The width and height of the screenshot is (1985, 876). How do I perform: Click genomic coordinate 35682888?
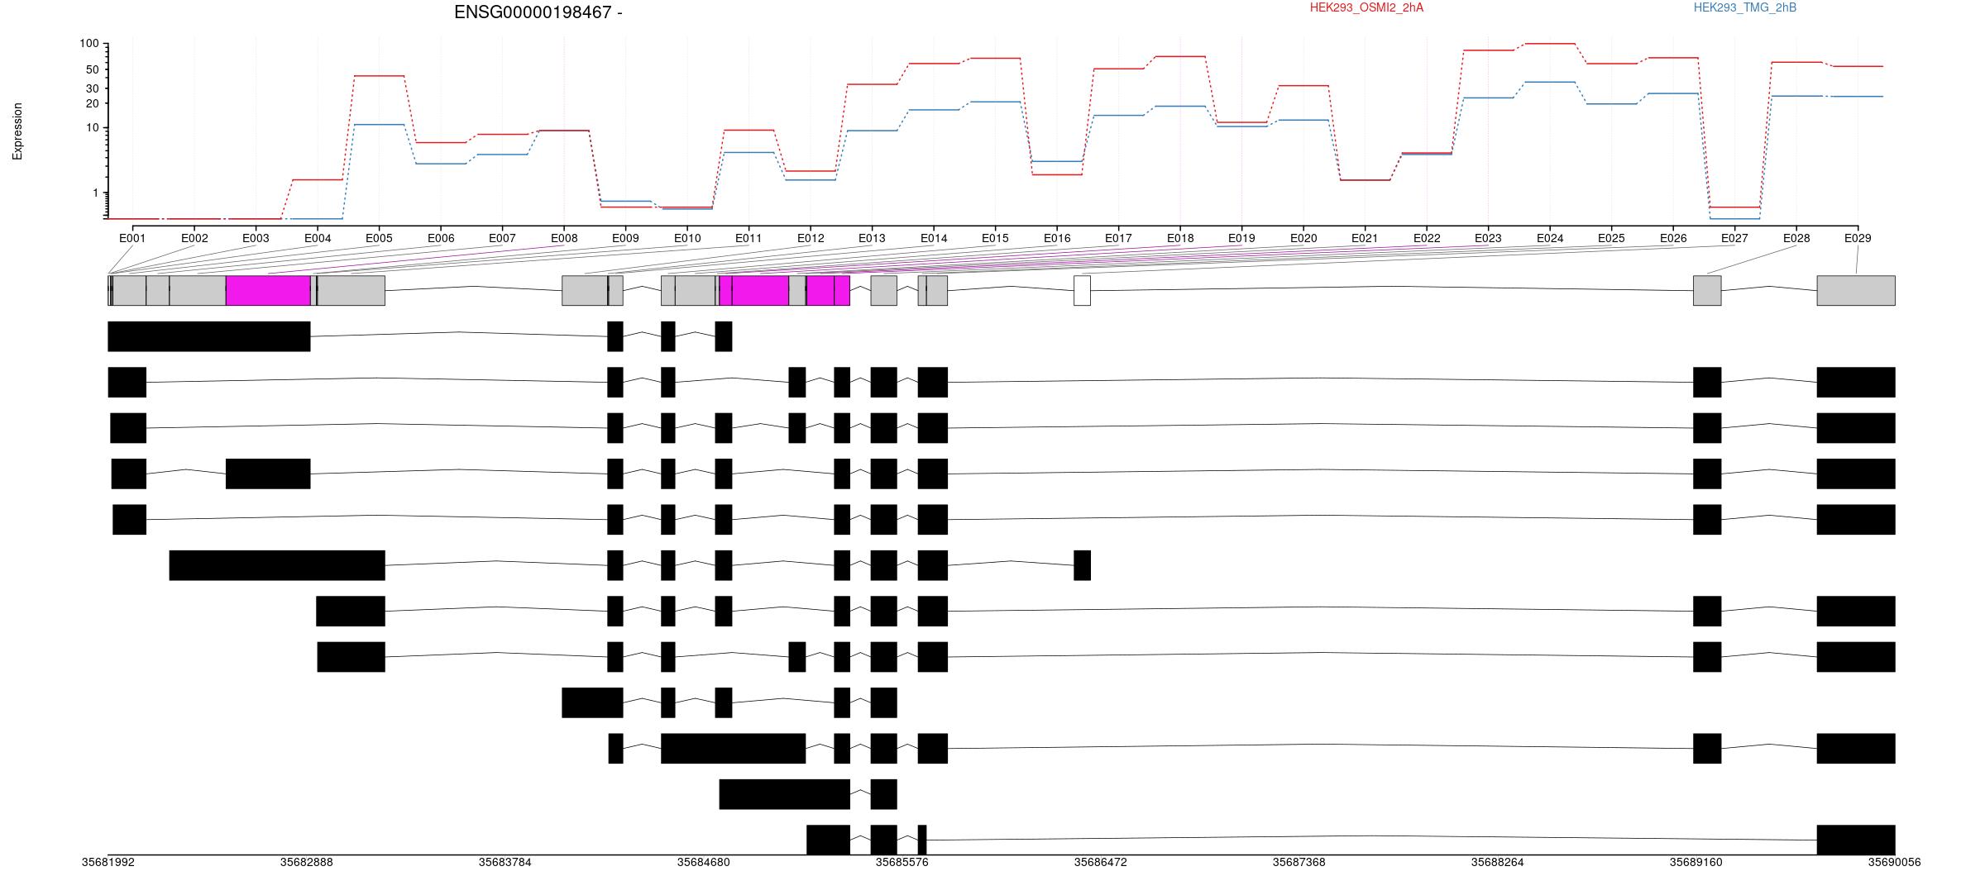(307, 862)
